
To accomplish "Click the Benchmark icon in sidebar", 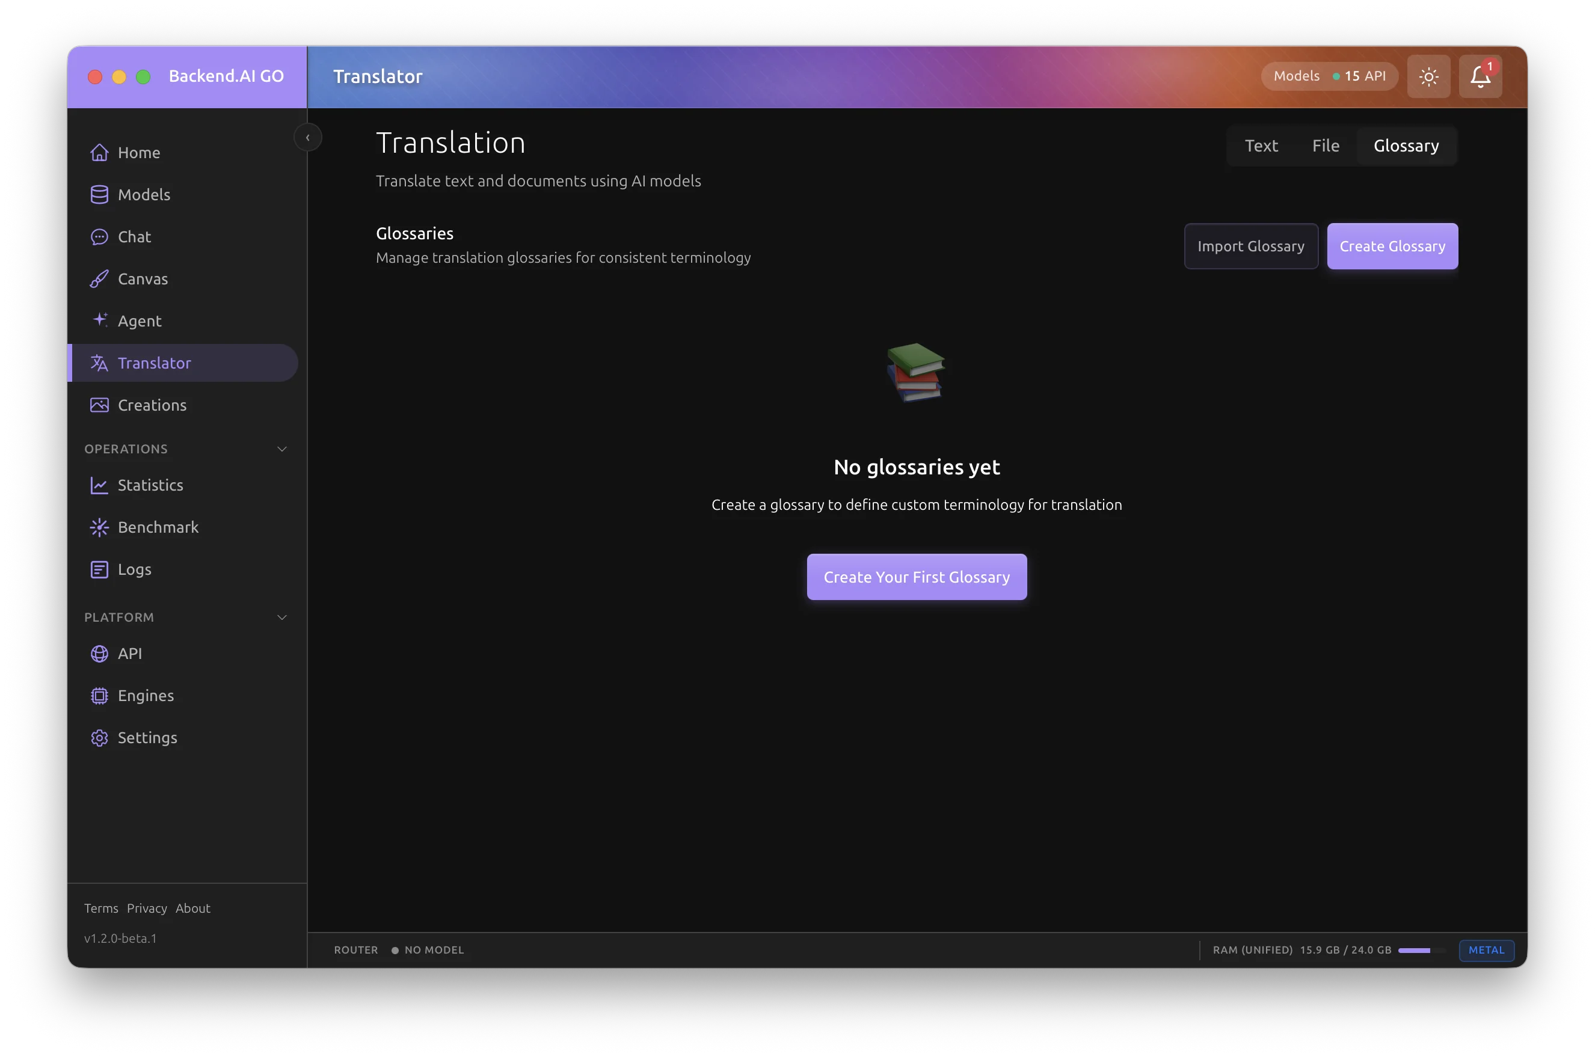I will point(99,527).
